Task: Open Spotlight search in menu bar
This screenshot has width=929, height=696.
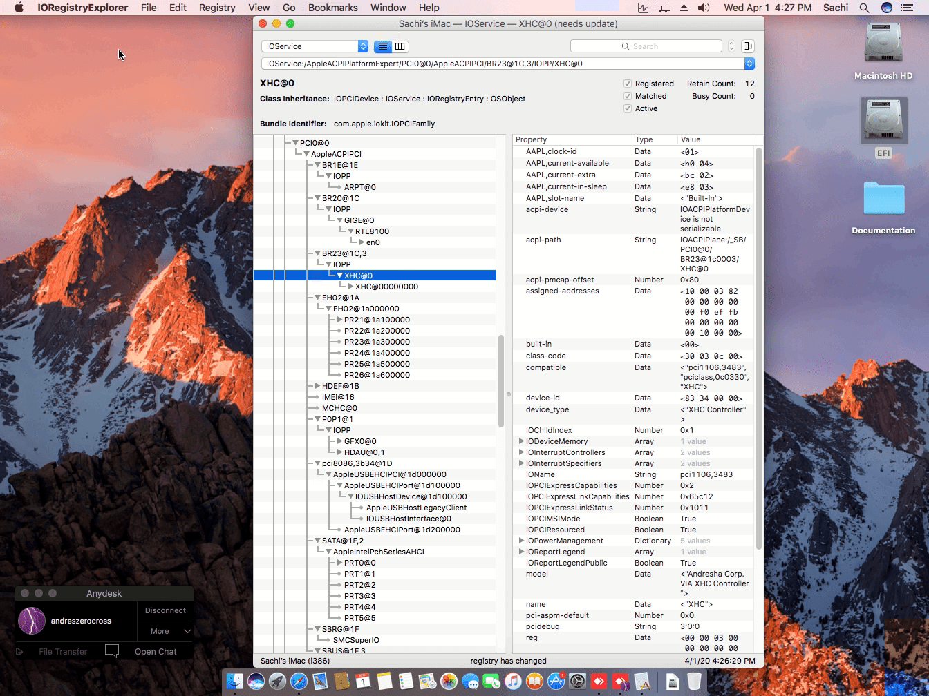Action: coord(864,8)
